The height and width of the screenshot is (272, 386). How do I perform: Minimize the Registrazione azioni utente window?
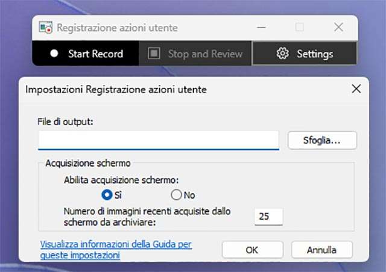click(x=261, y=28)
